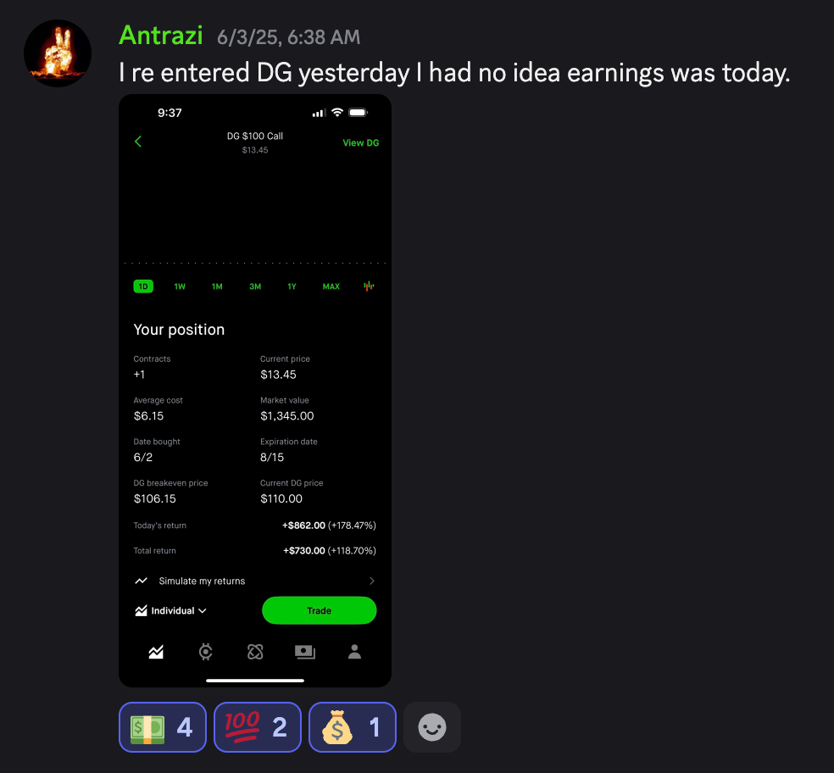Viewport: 834px width, 773px height.
Task: Open the crypto tab icon
Action: pyautogui.click(x=205, y=652)
